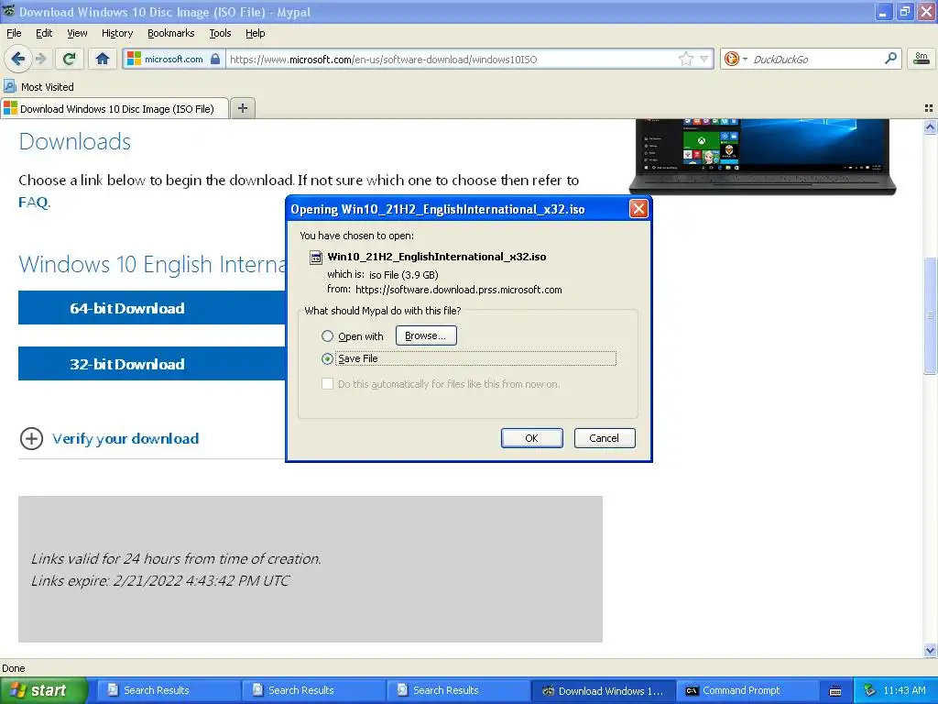
Task: Click the laptop product image
Action: pos(762,156)
